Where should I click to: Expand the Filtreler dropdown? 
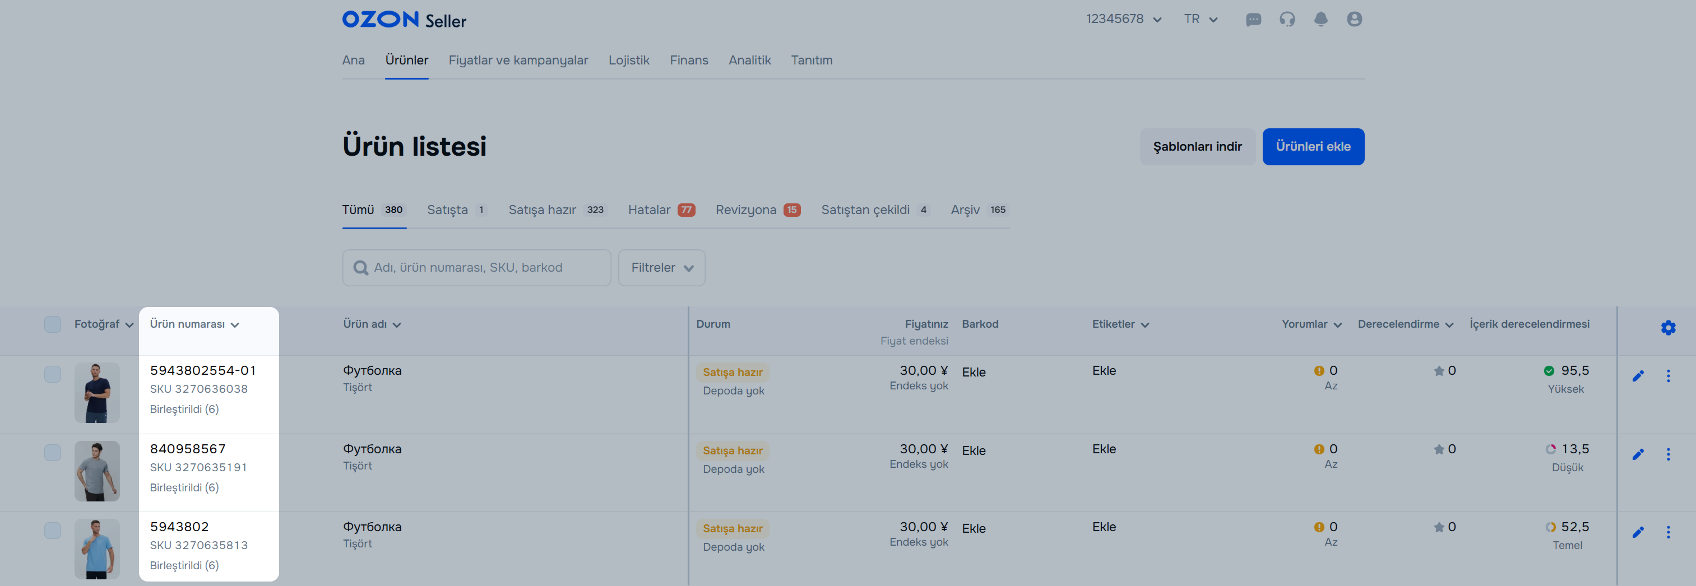(x=661, y=268)
